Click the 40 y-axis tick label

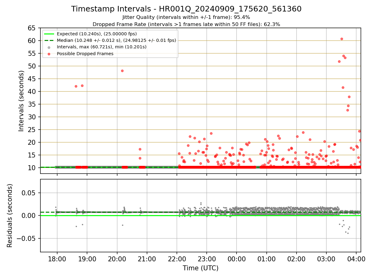[32, 91]
